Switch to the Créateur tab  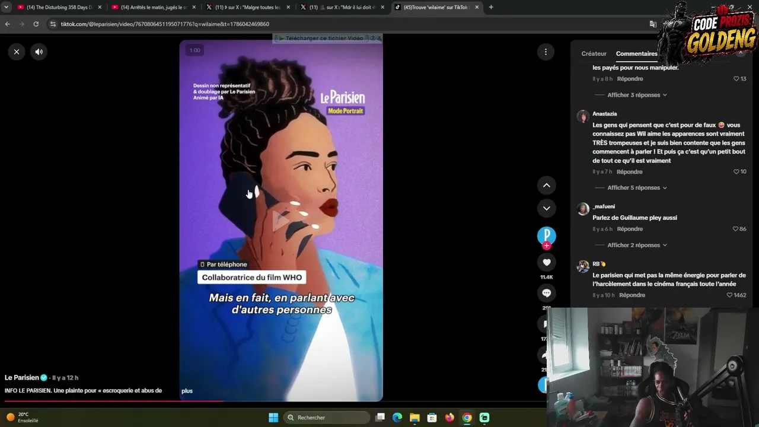point(594,53)
